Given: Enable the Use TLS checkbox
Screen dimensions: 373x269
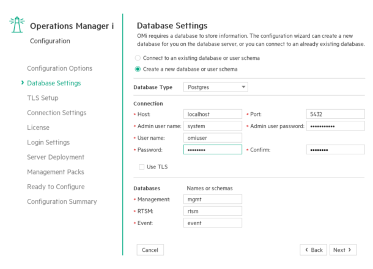Looking at the screenshot, I should [141, 167].
